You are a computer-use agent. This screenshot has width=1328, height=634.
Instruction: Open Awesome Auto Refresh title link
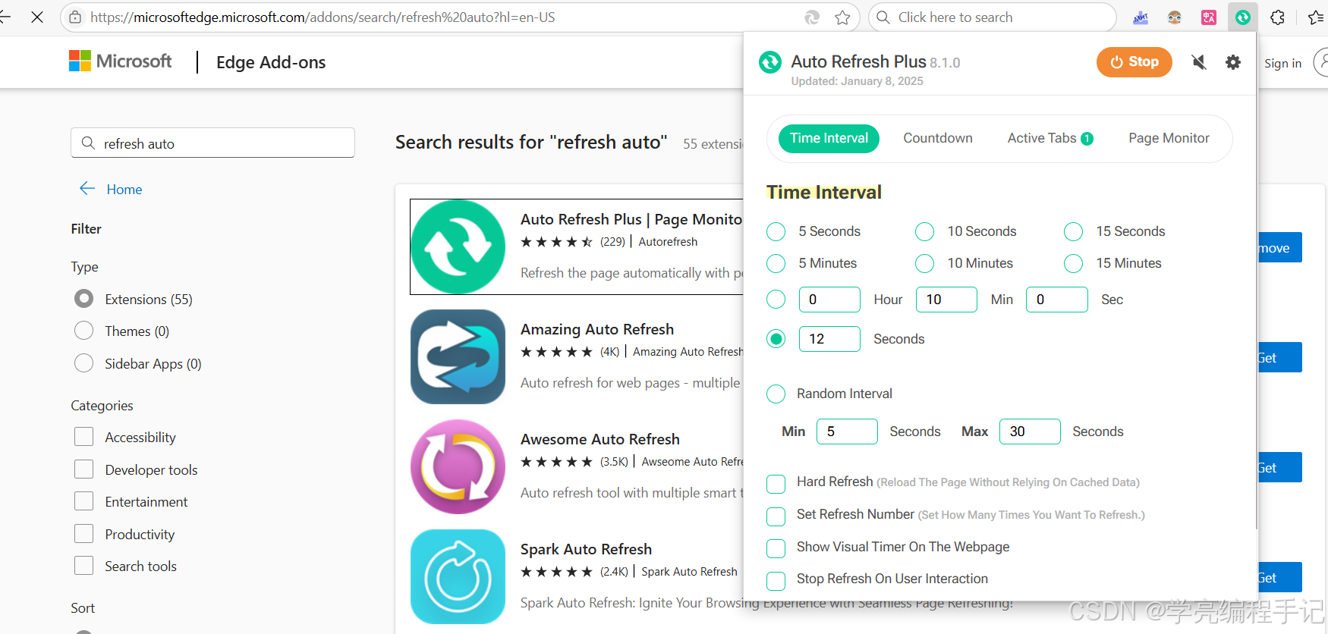[x=600, y=439]
